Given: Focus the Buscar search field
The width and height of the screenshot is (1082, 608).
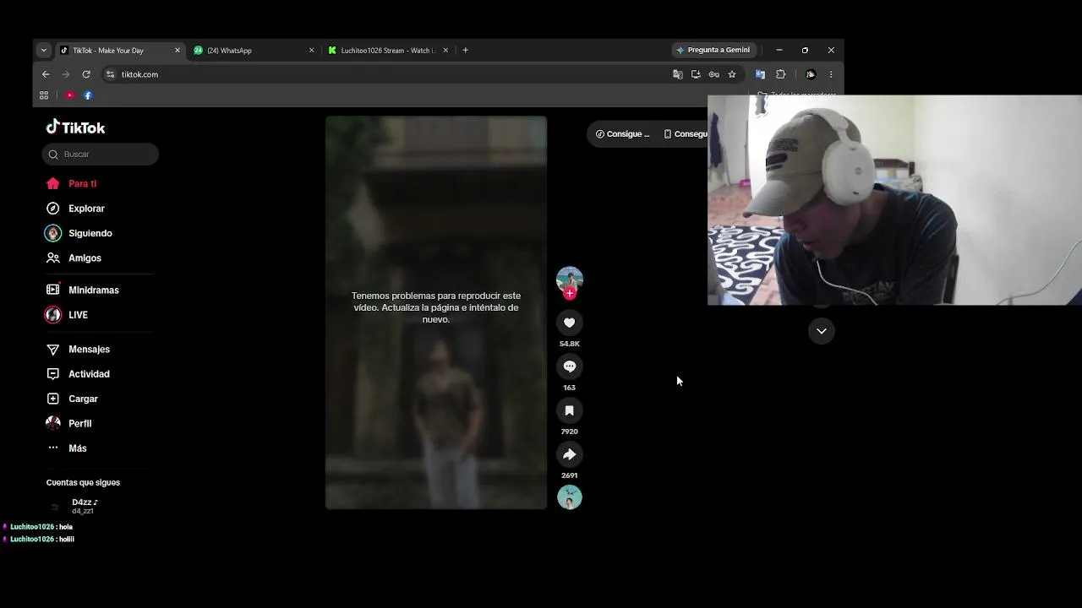Looking at the screenshot, I should click(101, 155).
